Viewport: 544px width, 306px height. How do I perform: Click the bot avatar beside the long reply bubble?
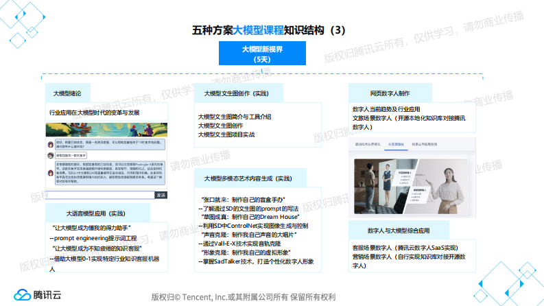tap(51, 172)
